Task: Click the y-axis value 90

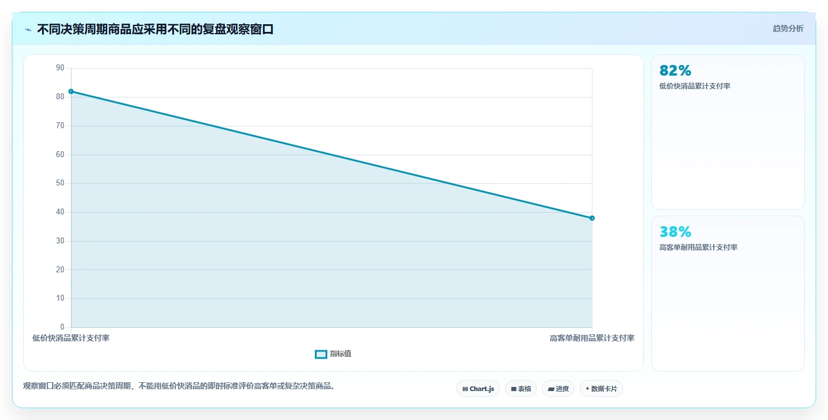Action: (60, 68)
